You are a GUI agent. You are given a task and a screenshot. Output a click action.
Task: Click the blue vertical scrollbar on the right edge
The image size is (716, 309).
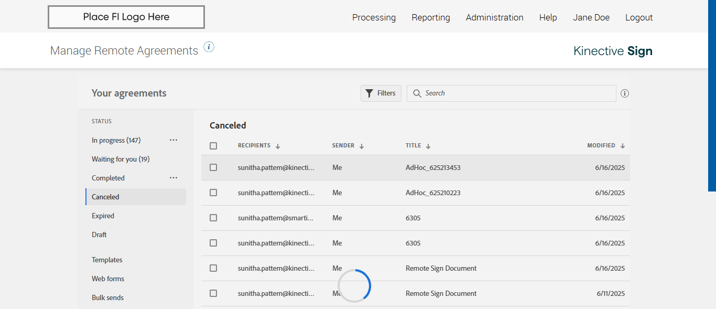712,94
